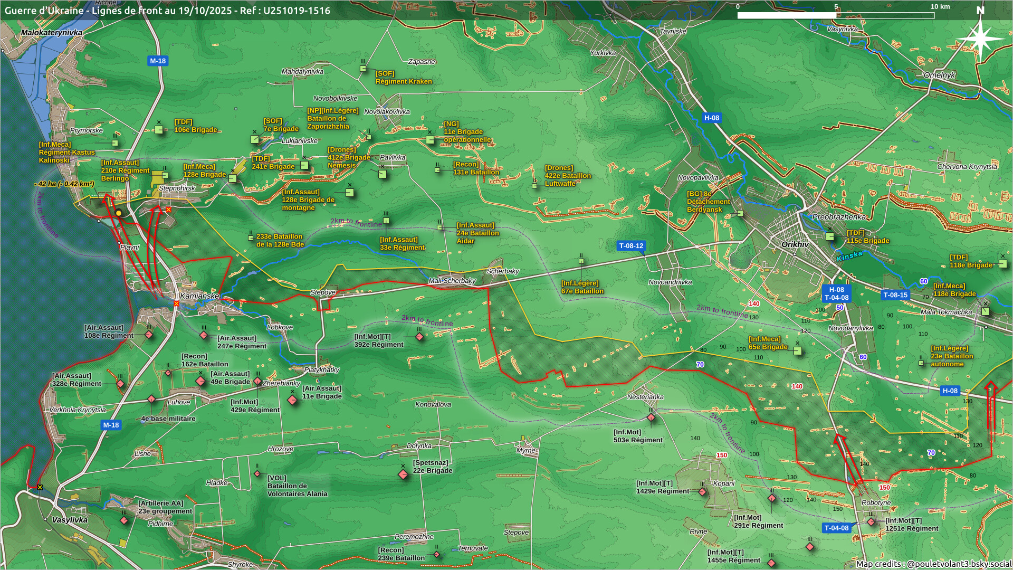Click the 118e Brigade TDF unit square
Viewport: 1013px width, 570px height.
point(1003,264)
